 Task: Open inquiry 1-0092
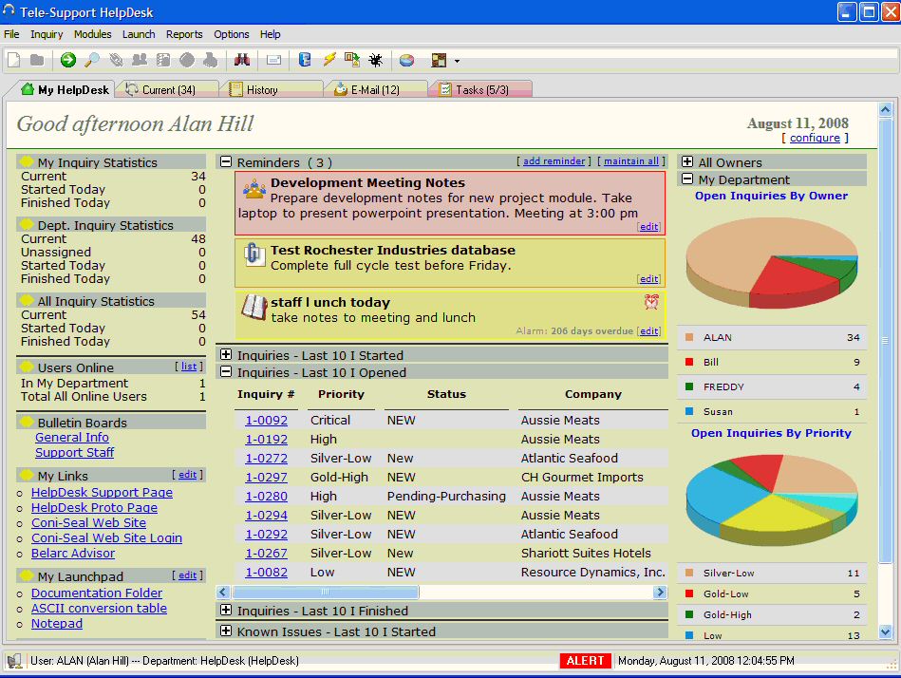266,420
